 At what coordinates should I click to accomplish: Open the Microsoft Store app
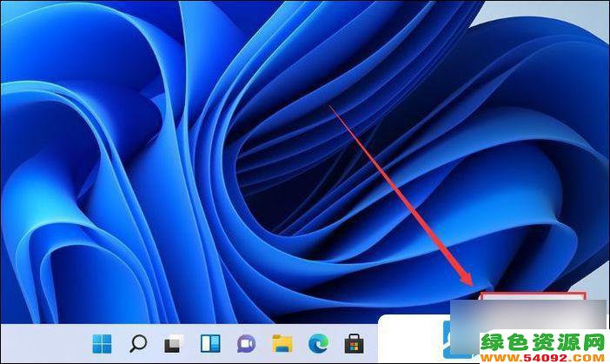355,344
